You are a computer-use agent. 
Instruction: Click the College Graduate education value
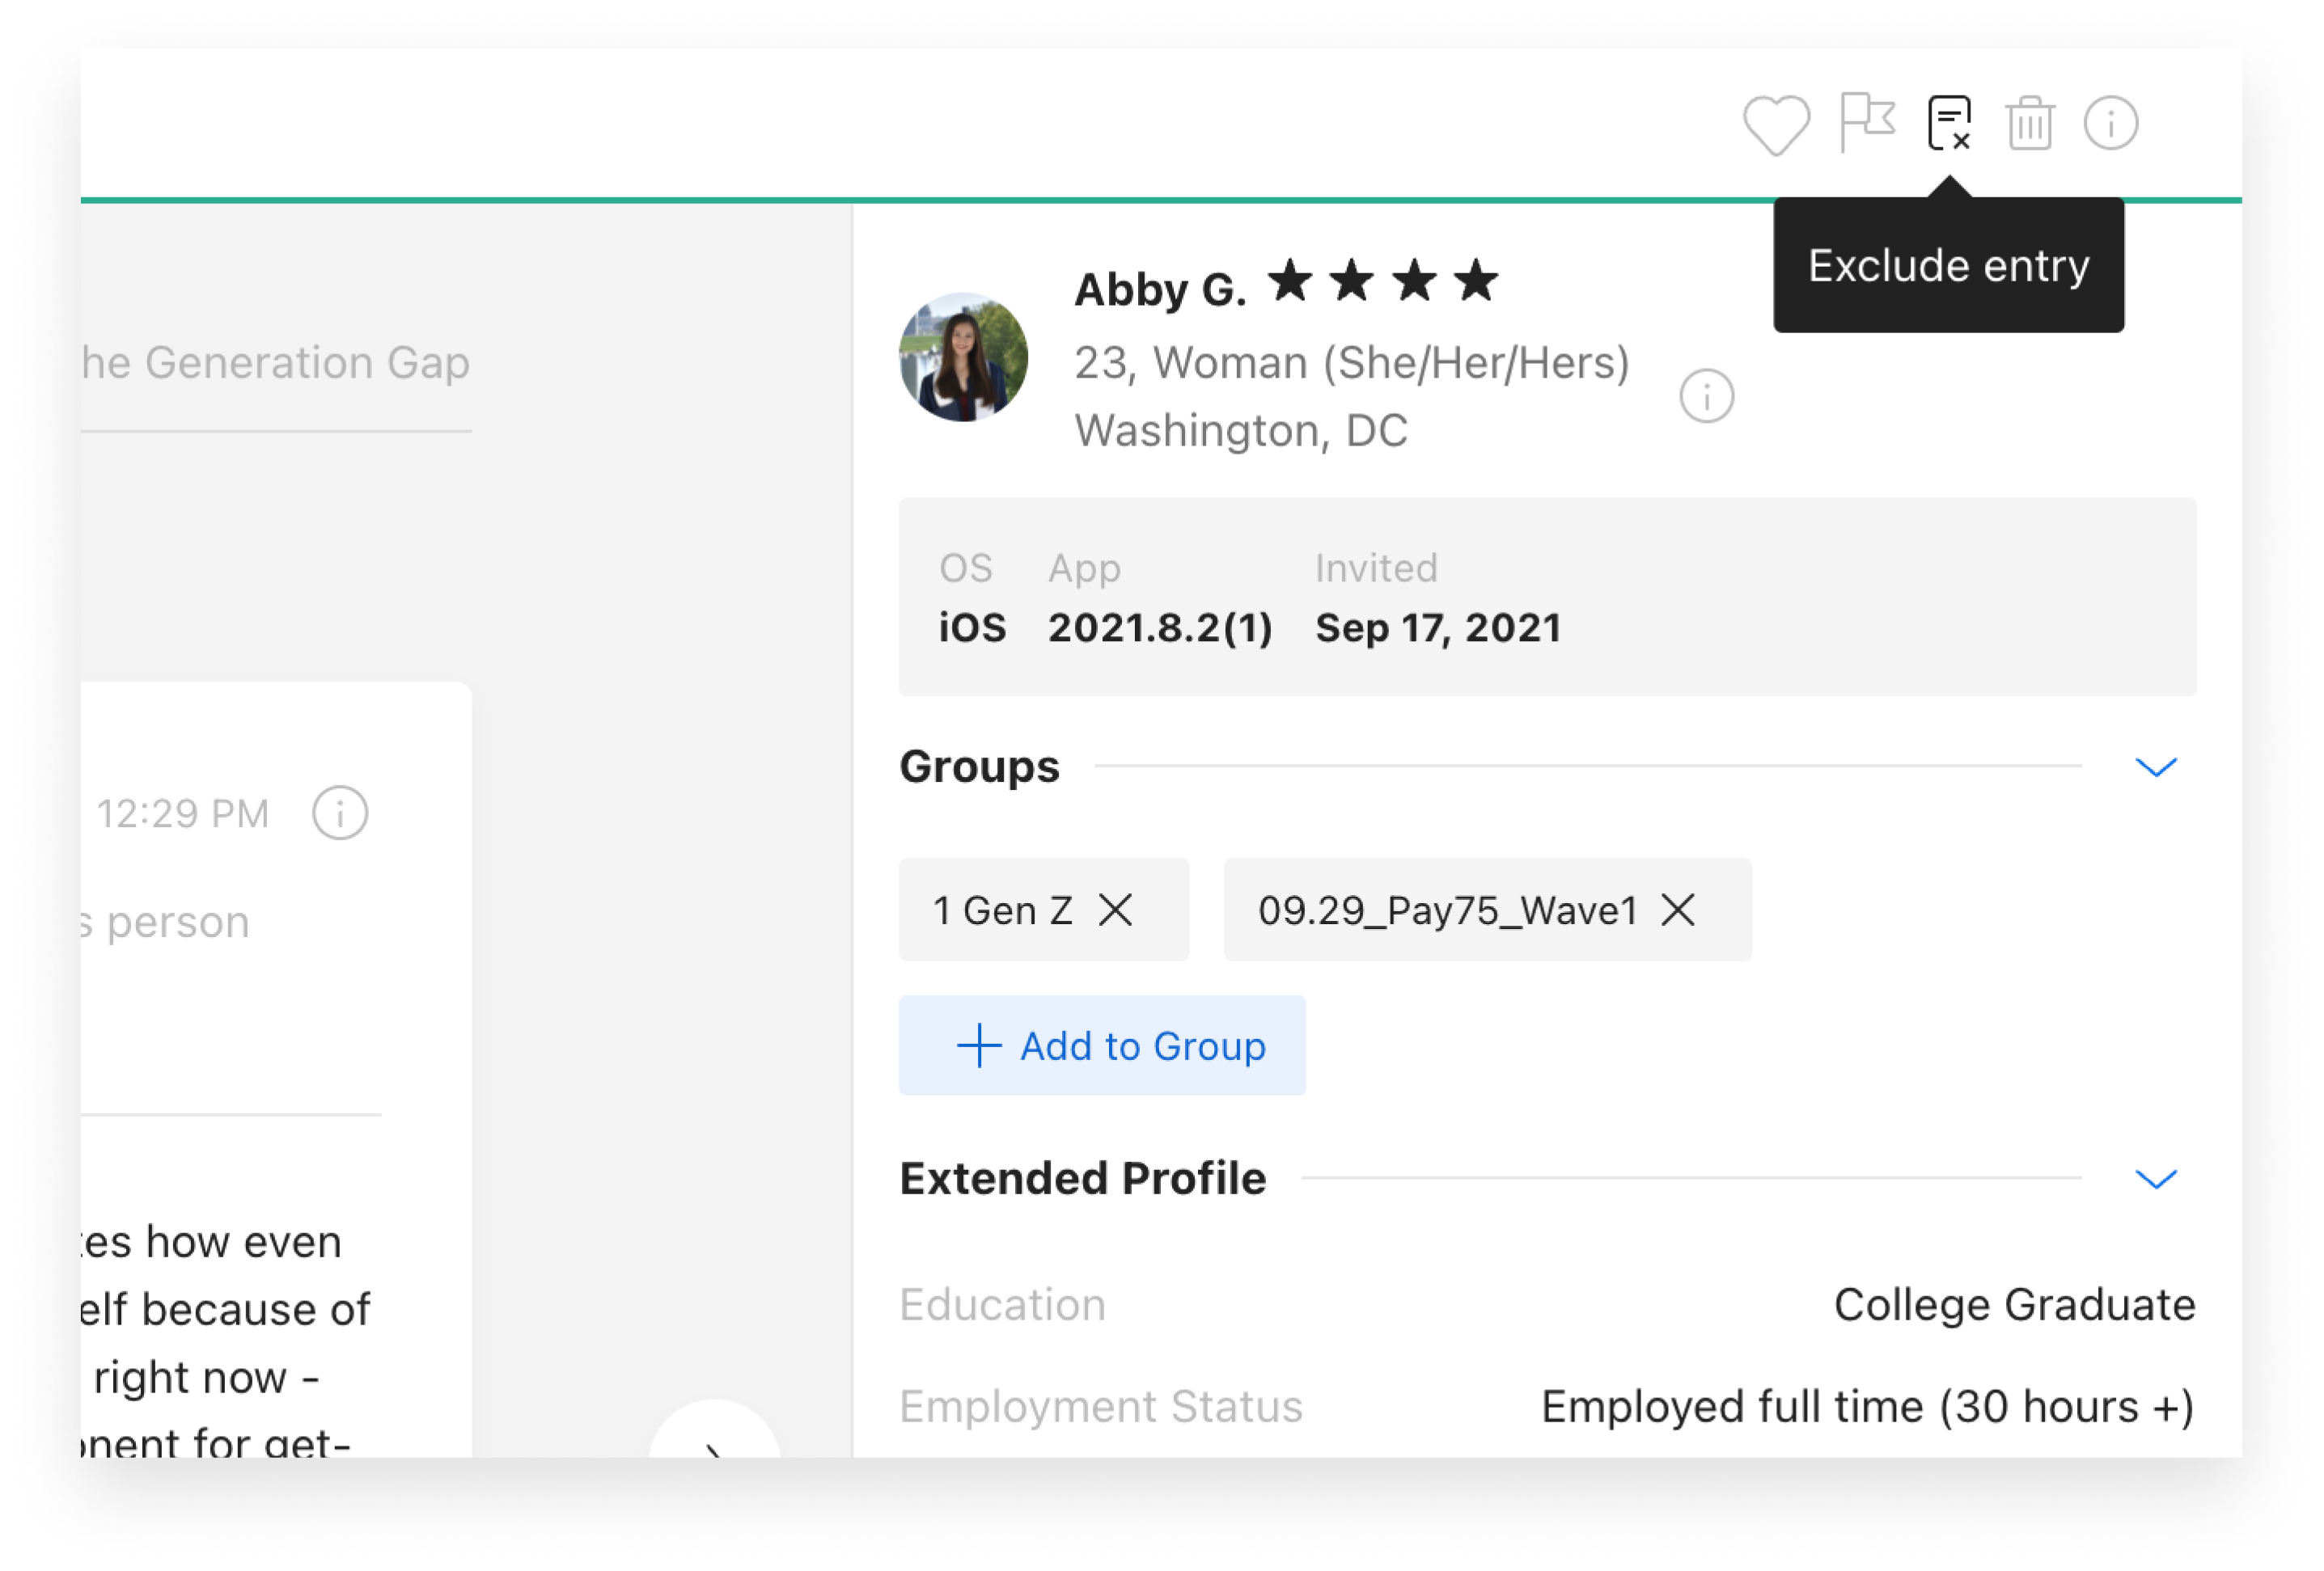coord(2014,1304)
